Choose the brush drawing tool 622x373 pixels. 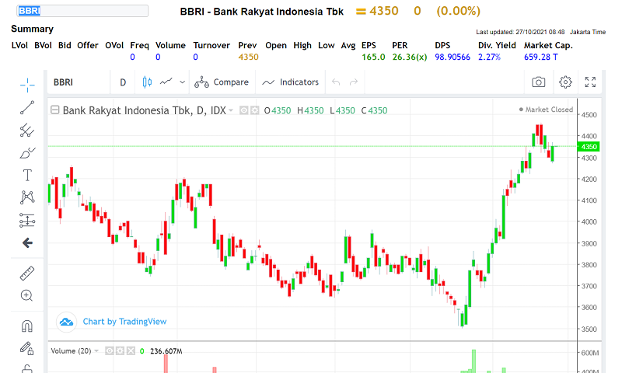point(27,152)
